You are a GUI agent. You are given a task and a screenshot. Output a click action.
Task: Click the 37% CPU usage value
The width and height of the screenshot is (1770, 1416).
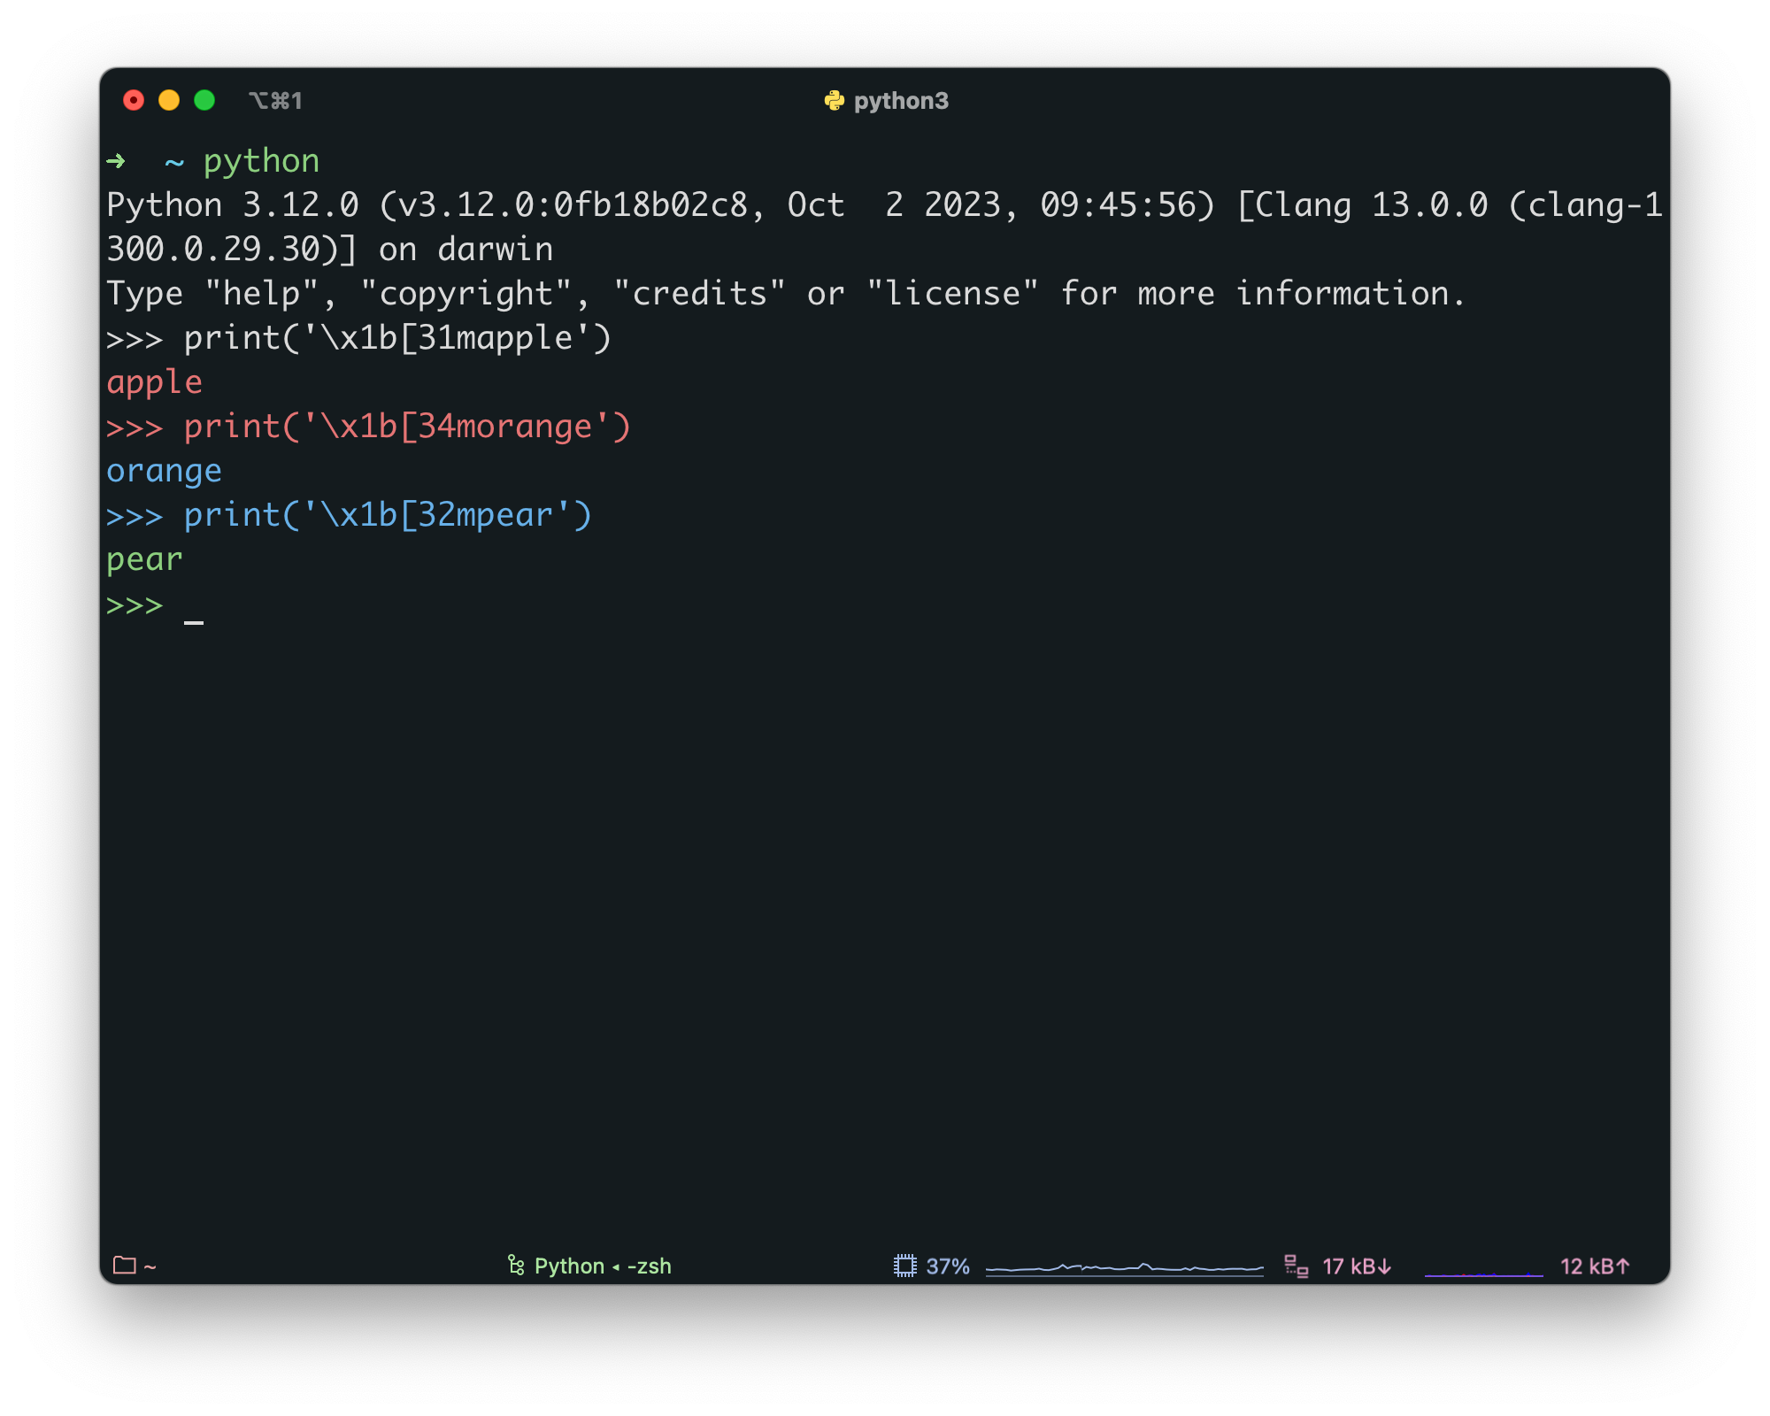[948, 1266]
